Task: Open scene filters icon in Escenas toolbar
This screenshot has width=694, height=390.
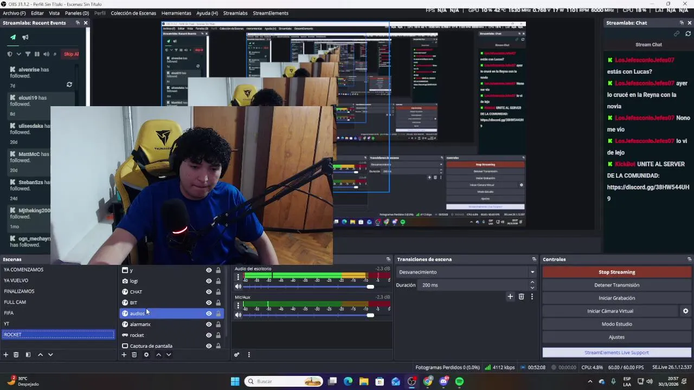Action: coord(28,355)
